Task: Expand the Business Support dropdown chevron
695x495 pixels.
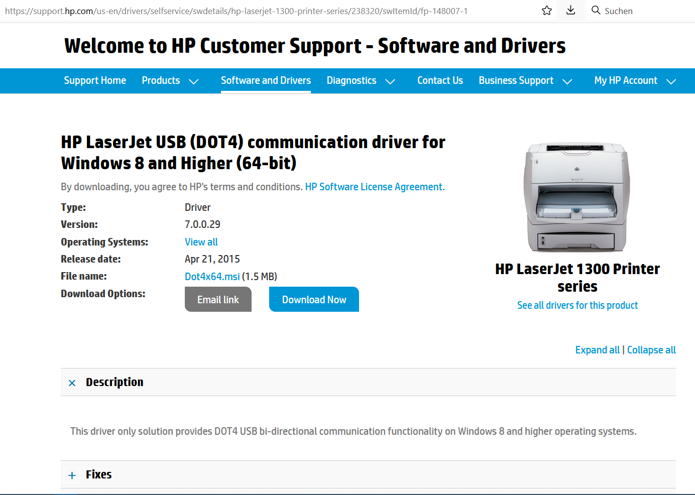Action: [x=567, y=81]
